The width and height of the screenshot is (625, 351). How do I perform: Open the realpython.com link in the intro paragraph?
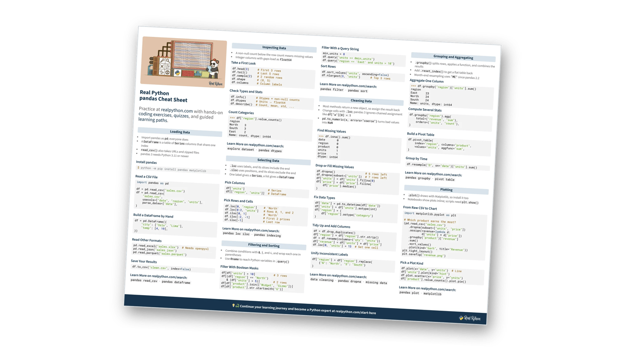pos(177,110)
